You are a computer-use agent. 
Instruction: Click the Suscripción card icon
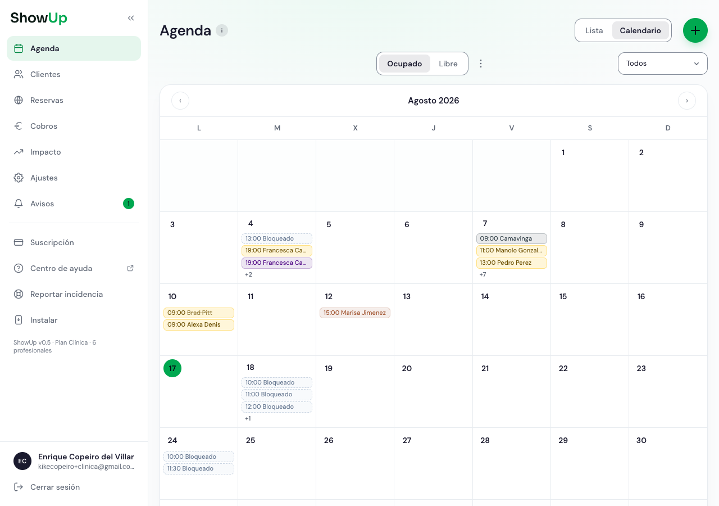click(x=19, y=242)
